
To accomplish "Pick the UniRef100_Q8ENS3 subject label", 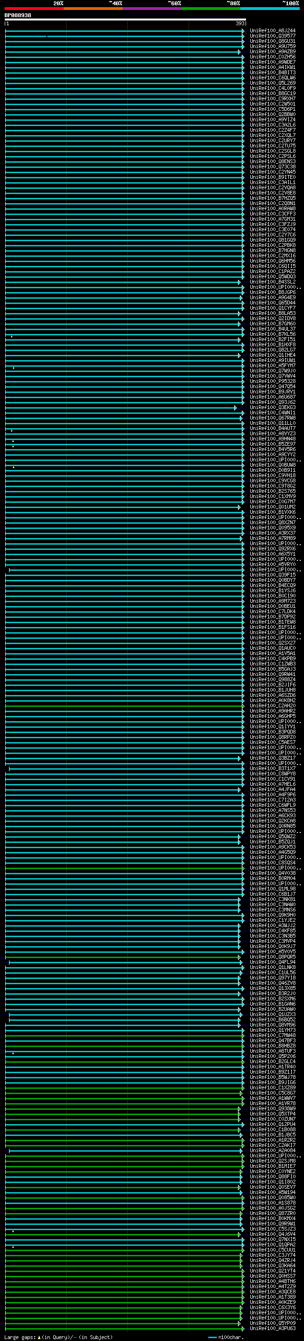I will coord(273,161).
